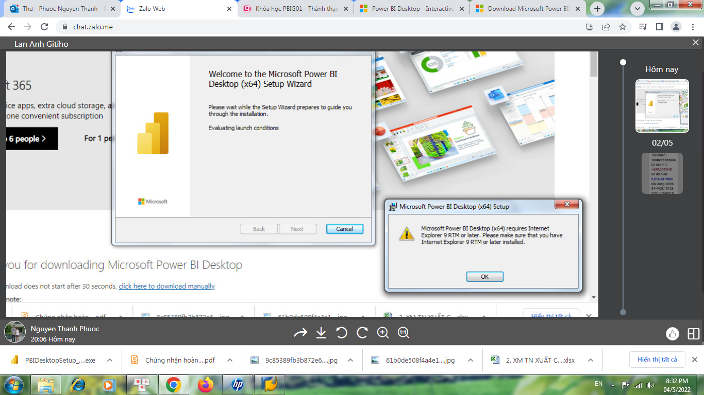Open the clock showing 8:32 PM
The height and width of the screenshot is (395, 704).
coord(676,385)
